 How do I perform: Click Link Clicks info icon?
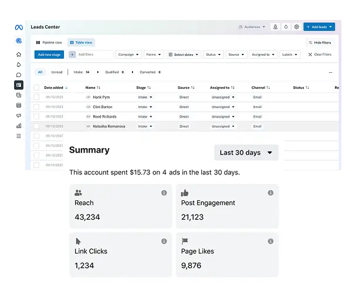tap(164, 241)
